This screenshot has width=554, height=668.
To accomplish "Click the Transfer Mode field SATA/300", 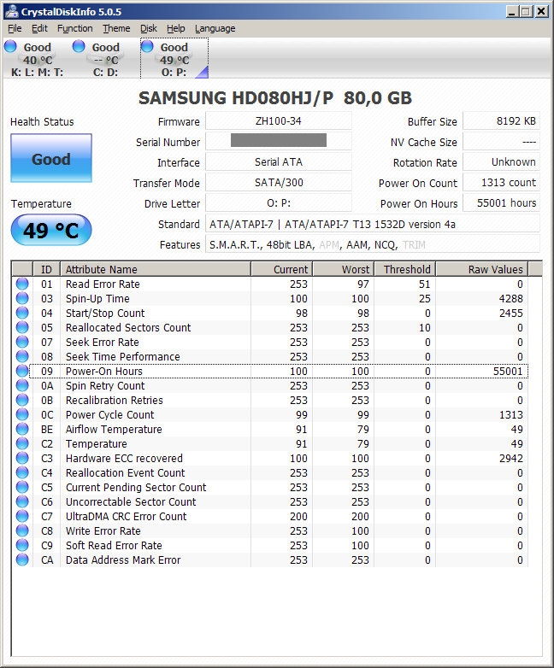I will click(279, 182).
